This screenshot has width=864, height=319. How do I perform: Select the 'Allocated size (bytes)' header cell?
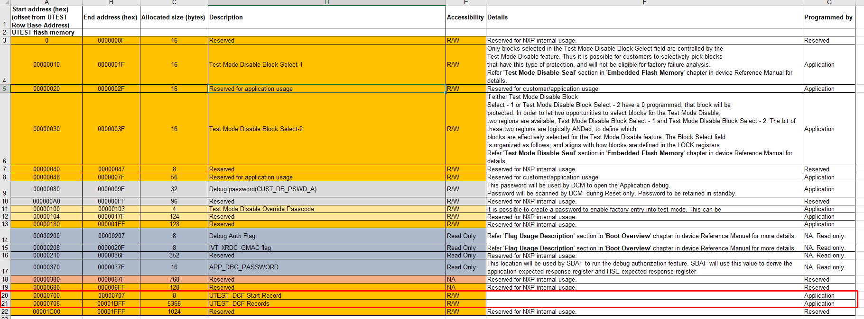pyautogui.click(x=174, y=17)
